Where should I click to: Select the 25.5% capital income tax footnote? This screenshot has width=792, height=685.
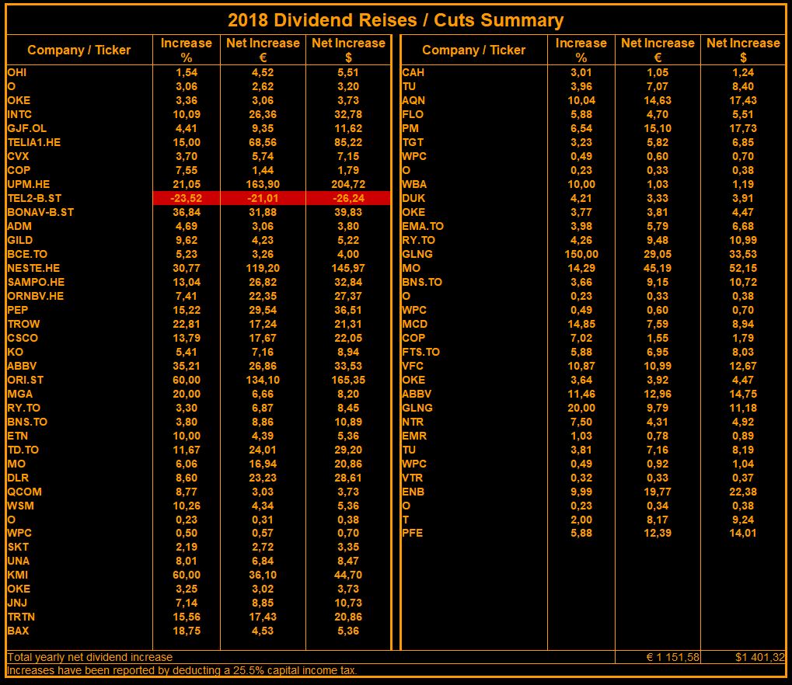click(182, 670)
